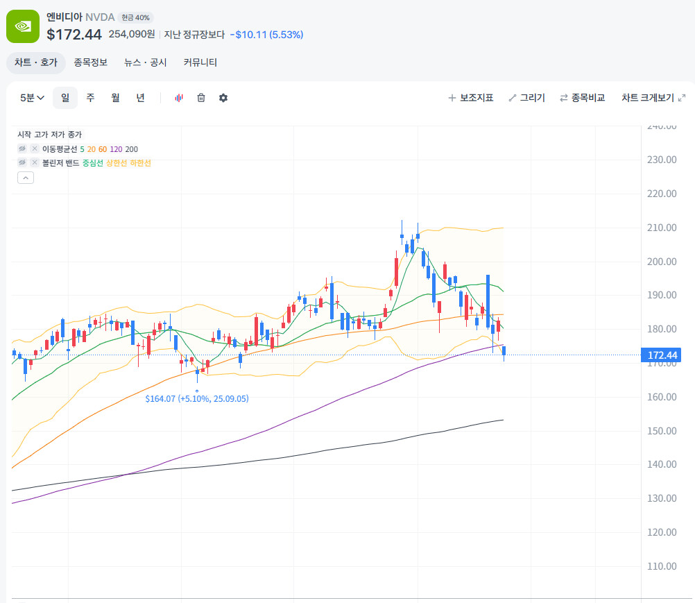Click the trash icon to clear chart
Viewport: 695px width, 603px height.
click(x=201, y=98)
